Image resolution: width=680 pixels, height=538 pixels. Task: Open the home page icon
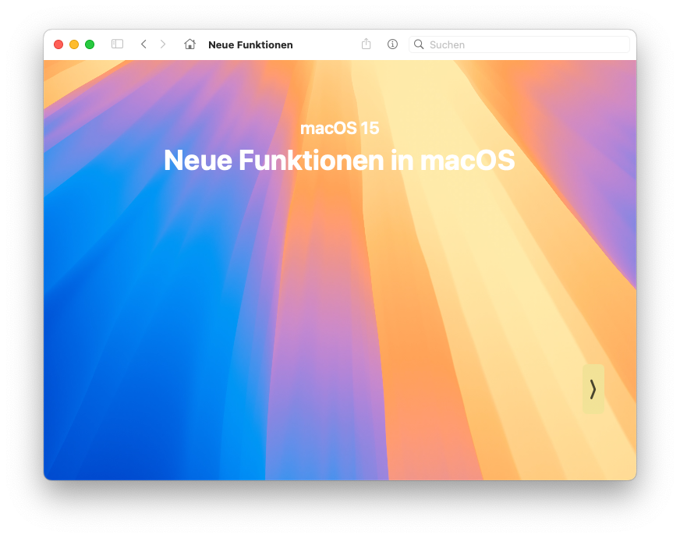(189, 44)
